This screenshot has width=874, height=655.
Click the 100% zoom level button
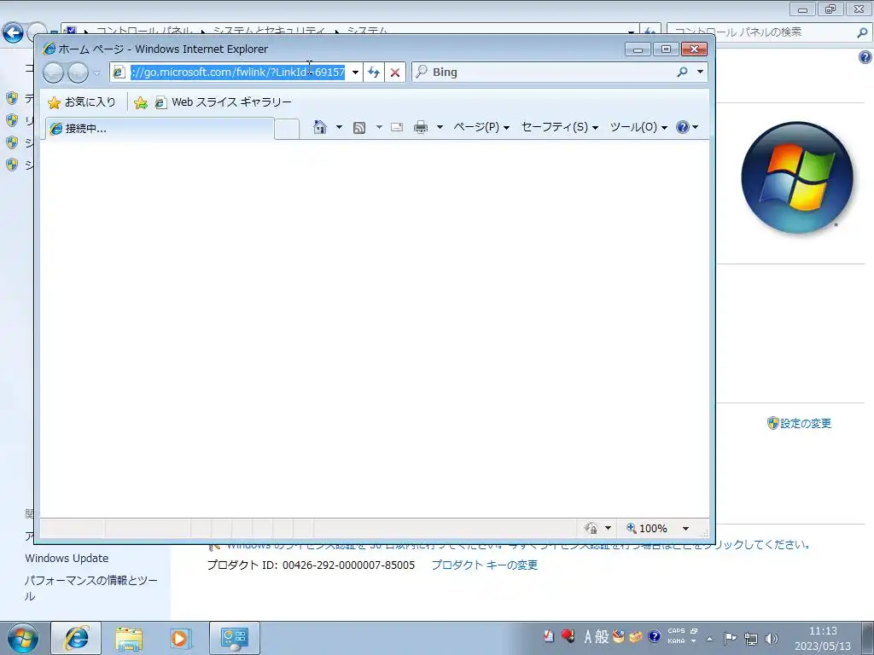[x=647, y=528]
